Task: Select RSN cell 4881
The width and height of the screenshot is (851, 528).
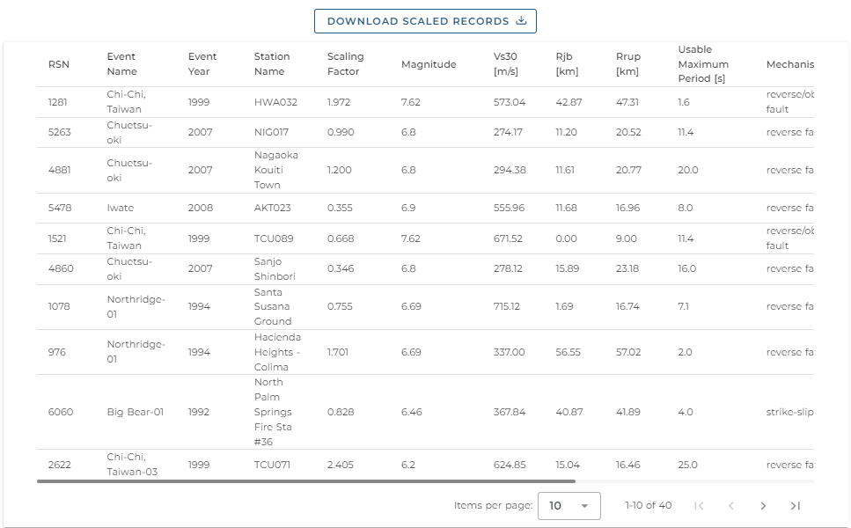Action: [x=59, y=170]
